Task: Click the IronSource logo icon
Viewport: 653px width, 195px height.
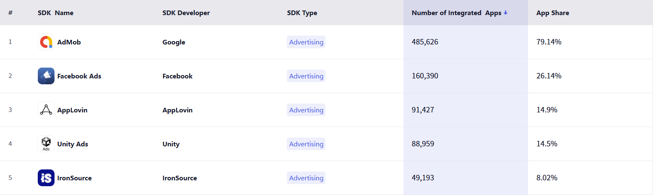Action: point(46,178)
